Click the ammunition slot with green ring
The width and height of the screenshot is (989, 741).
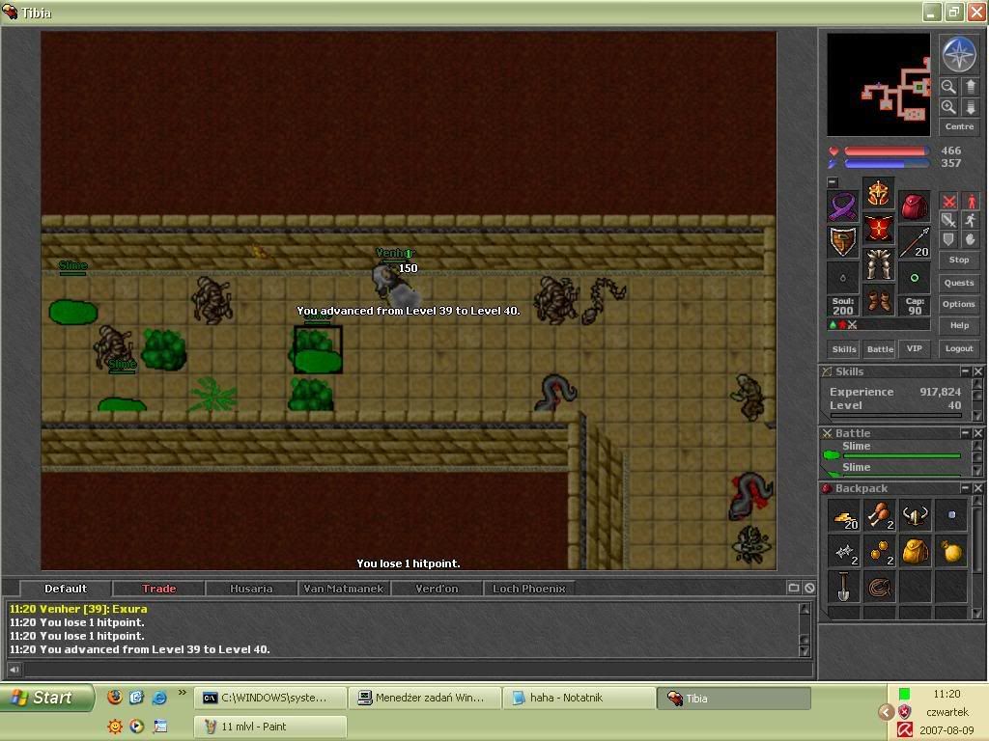pyautogui.click(x=914, y=277)
